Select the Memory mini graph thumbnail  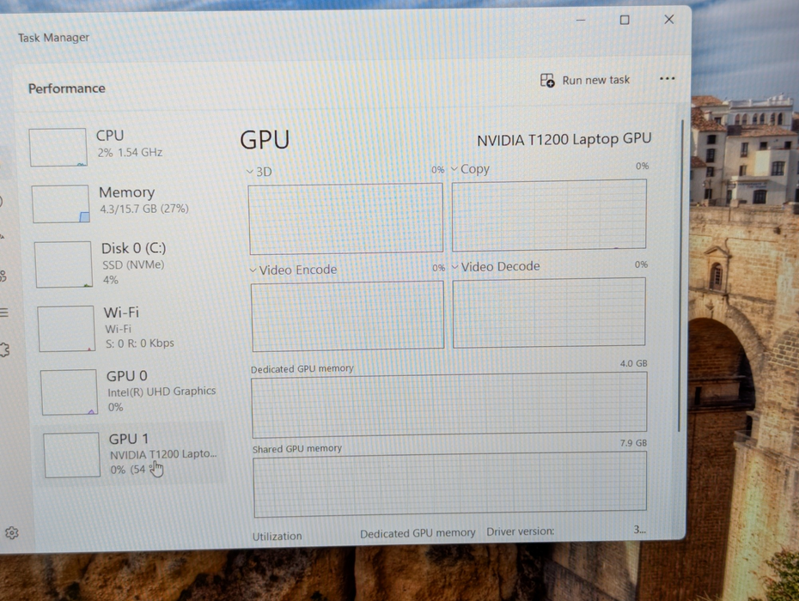[61, 203]
